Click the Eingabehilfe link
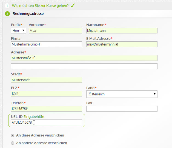 pos(34,117)
